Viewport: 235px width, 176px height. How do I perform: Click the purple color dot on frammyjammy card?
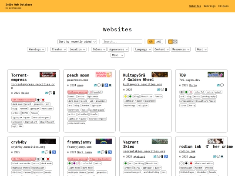(74, 163)
